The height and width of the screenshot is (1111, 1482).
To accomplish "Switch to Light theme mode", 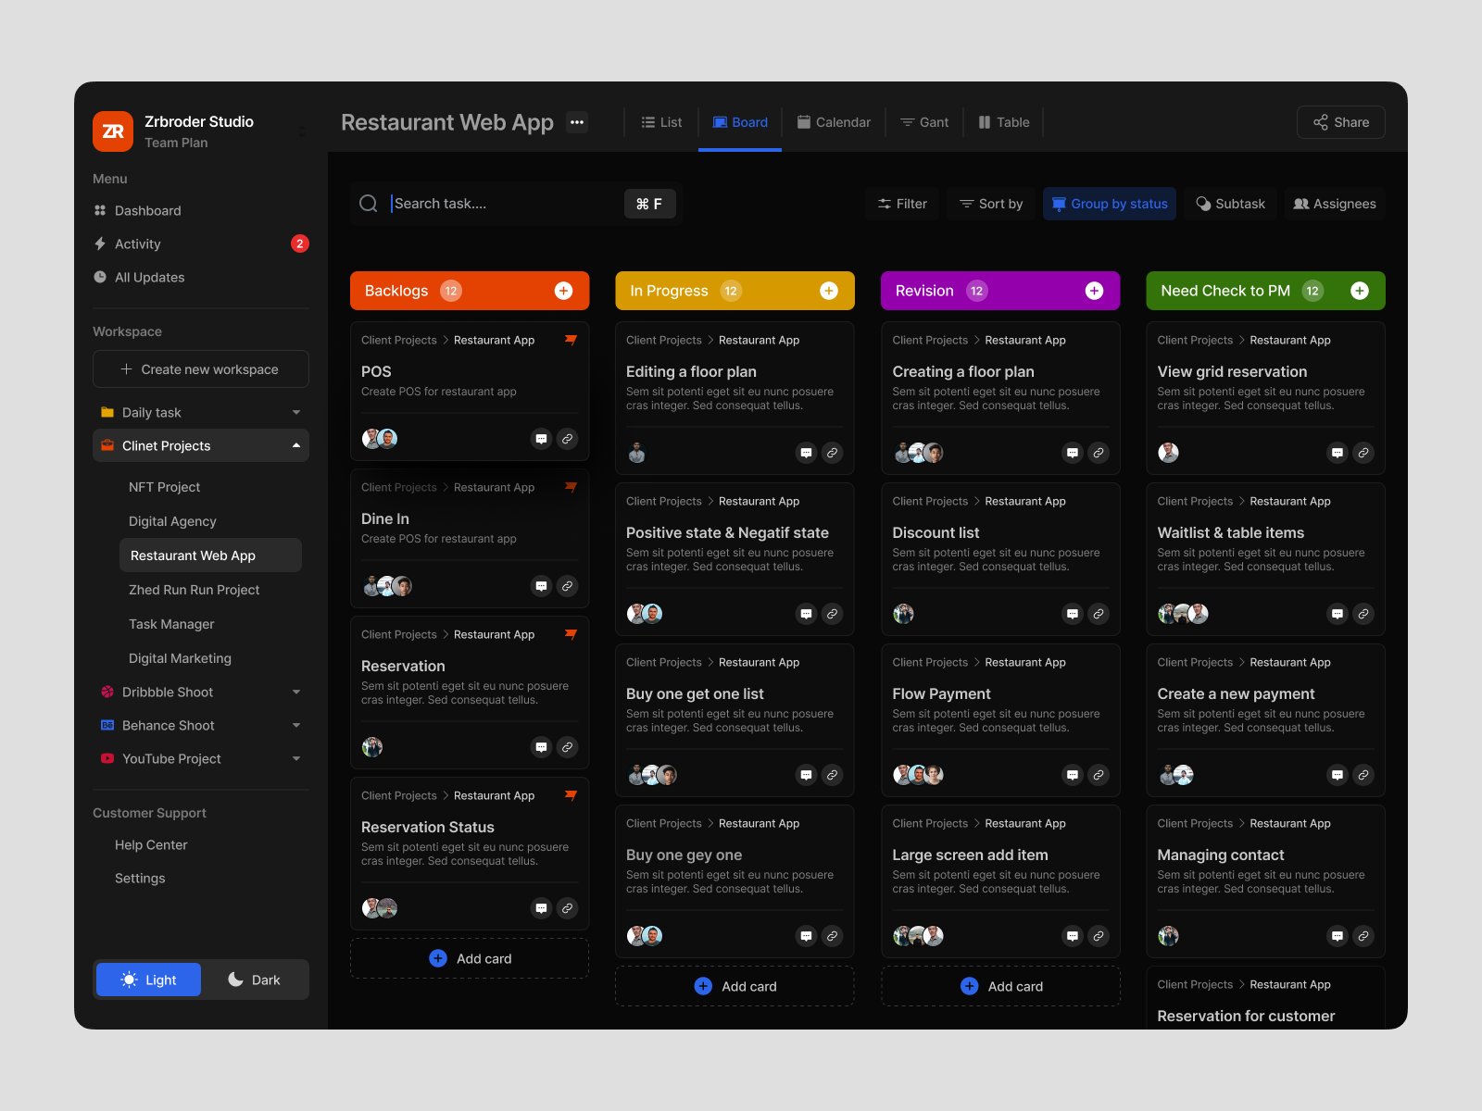I will [148, 980].
